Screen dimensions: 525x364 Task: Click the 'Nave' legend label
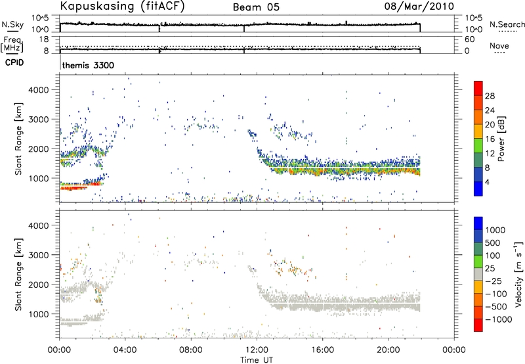(499, 45)
